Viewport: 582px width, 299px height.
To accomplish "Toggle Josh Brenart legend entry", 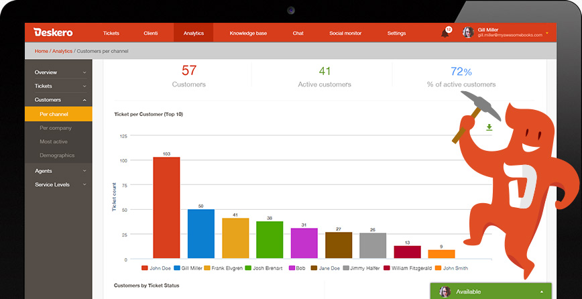I will [x=264, y=268].
